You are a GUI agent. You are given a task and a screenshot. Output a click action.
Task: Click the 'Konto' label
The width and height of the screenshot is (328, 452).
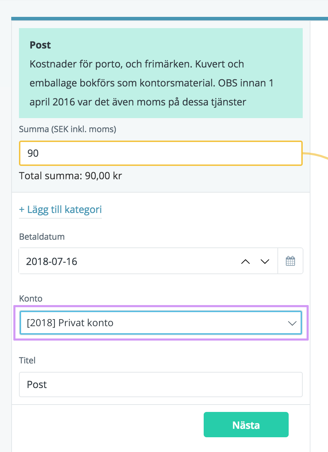click(x=31, y=299)
